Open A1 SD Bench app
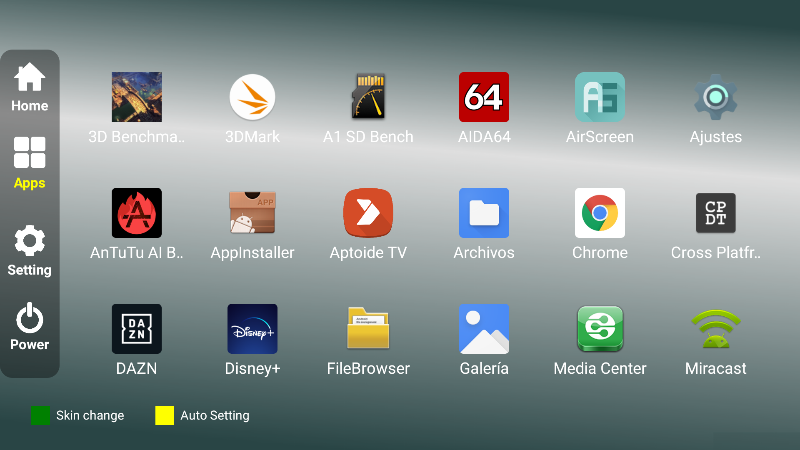The image size is (800, 450). click(368, 97)
